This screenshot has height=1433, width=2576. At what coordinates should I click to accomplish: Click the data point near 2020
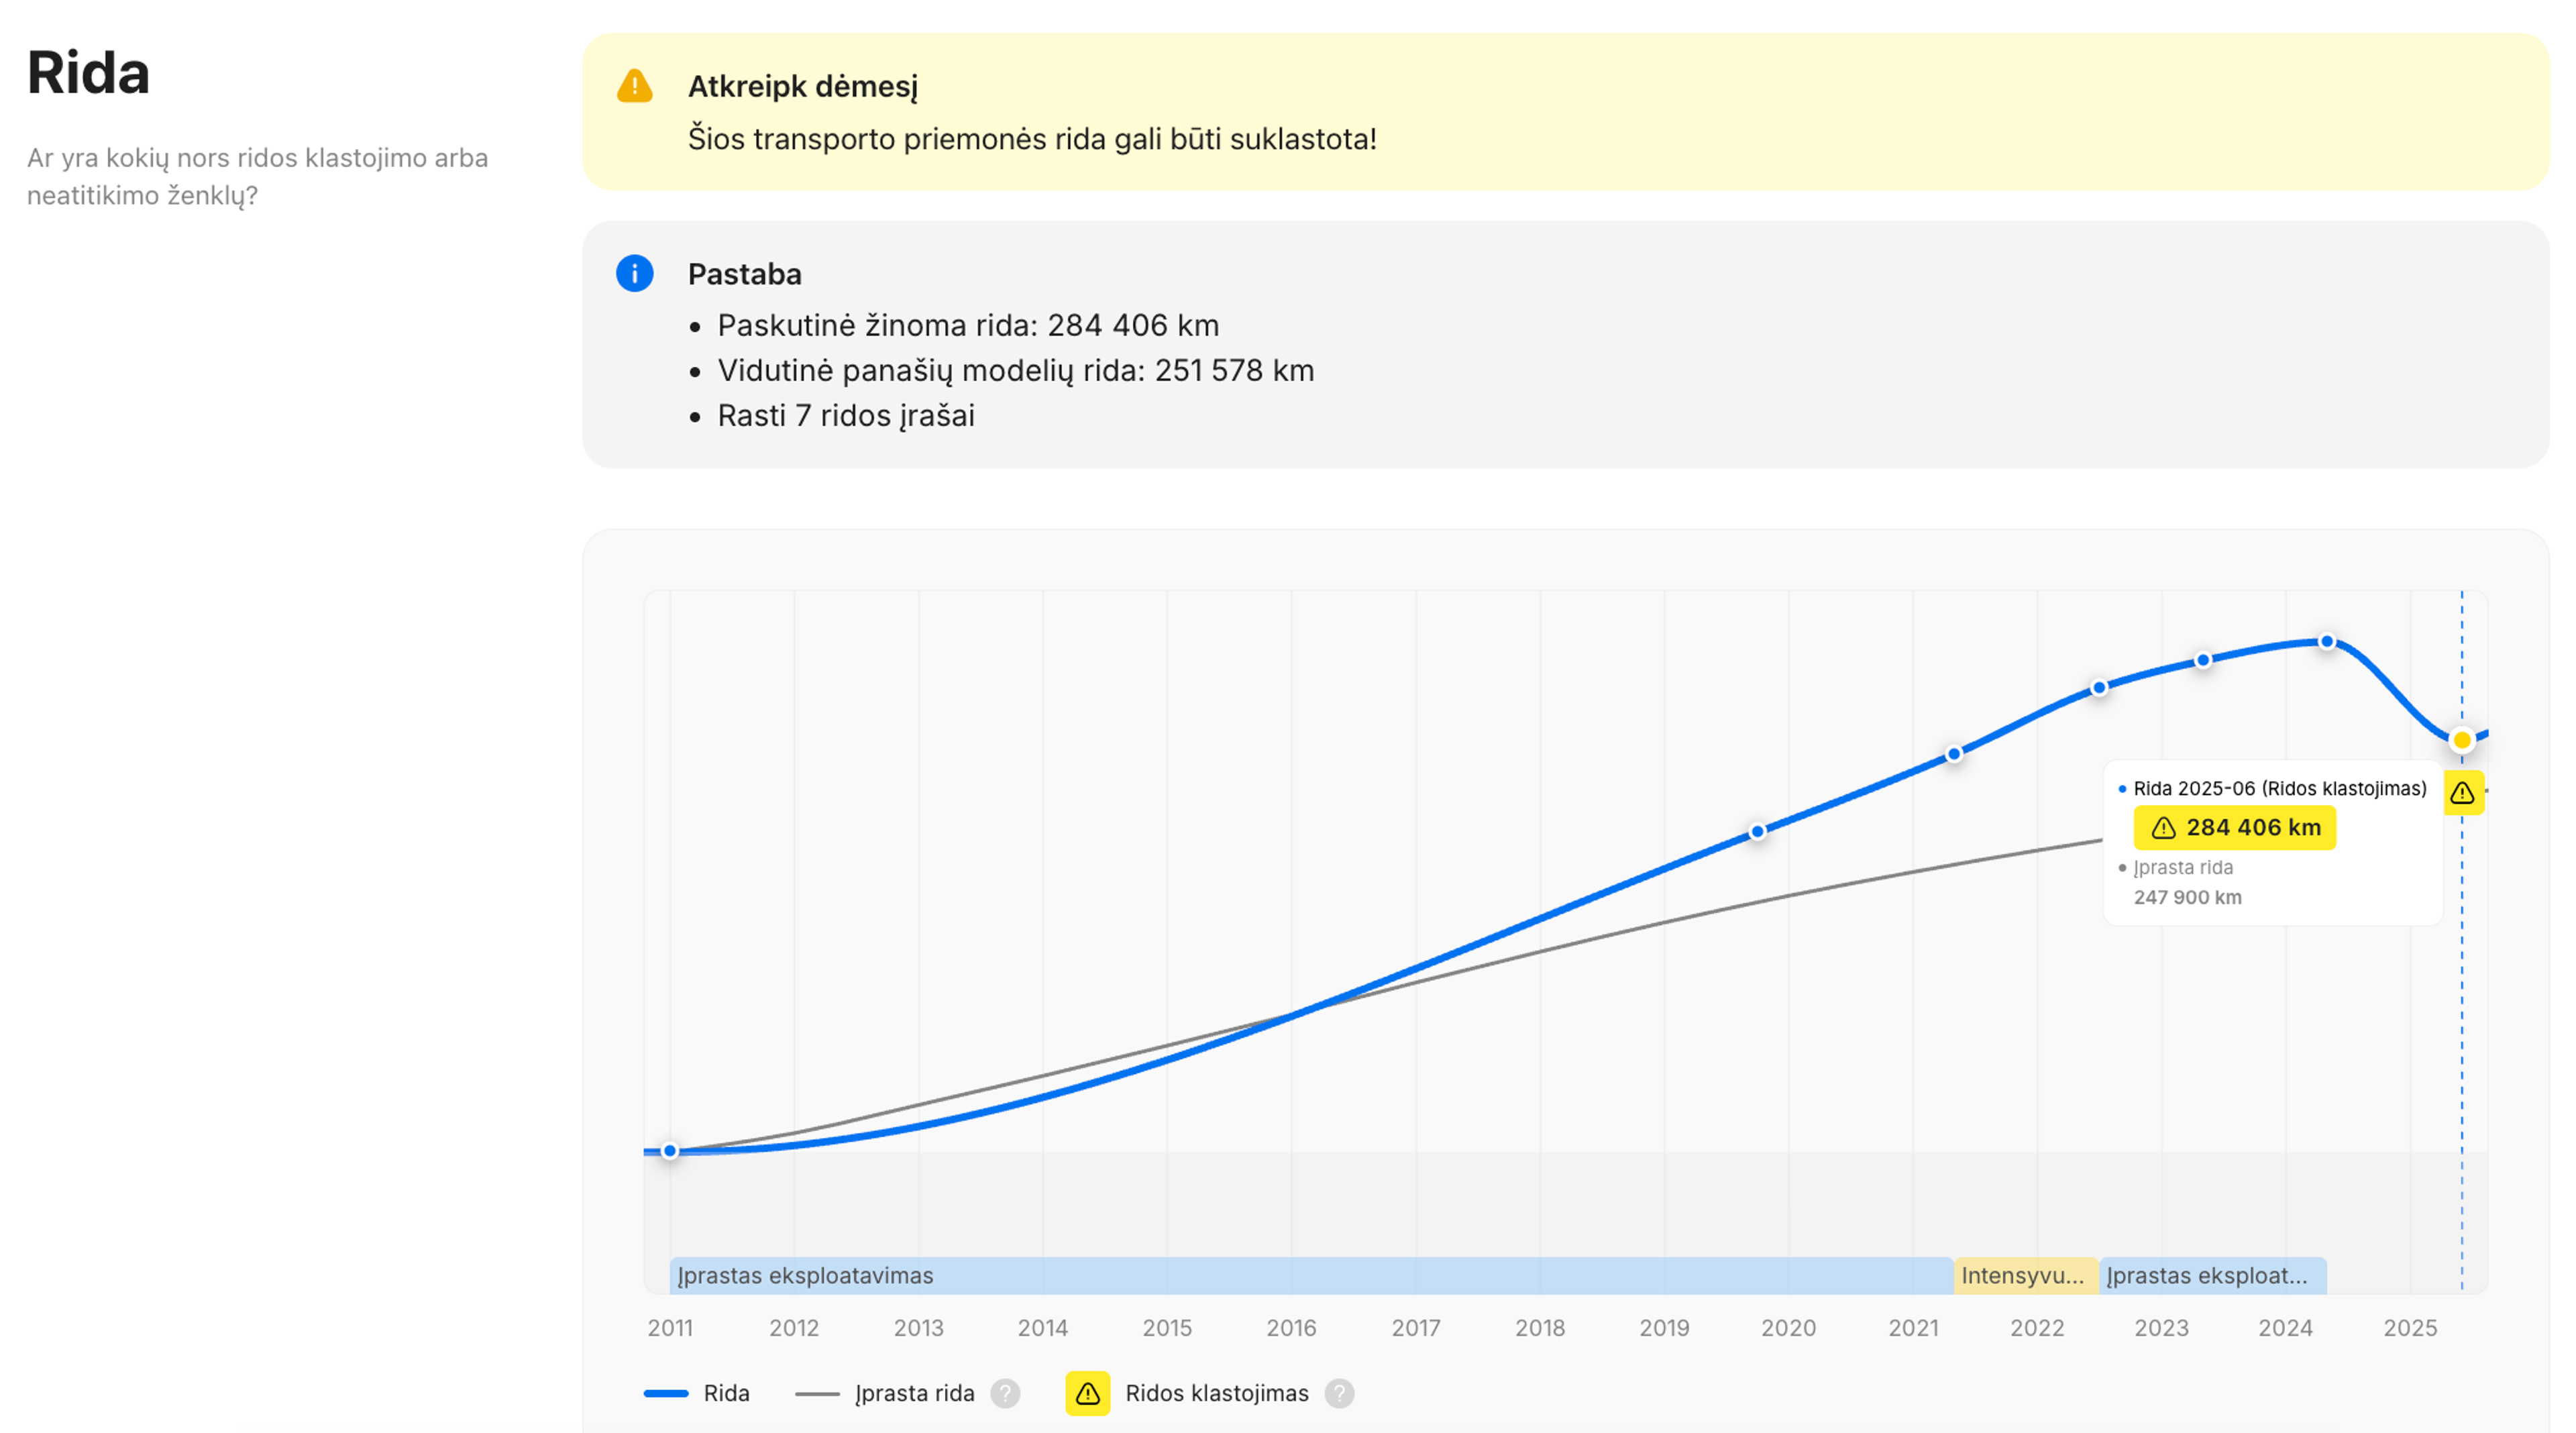(x=1757, y=832)
